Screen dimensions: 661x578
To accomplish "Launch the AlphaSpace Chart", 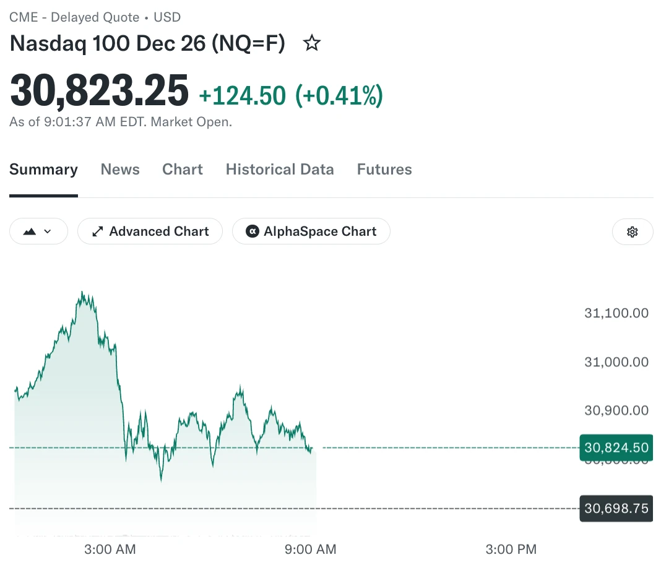I will [311, 231].
